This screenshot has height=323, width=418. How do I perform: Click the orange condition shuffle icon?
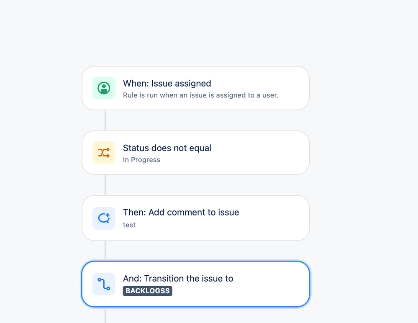(x=104, y=152)
